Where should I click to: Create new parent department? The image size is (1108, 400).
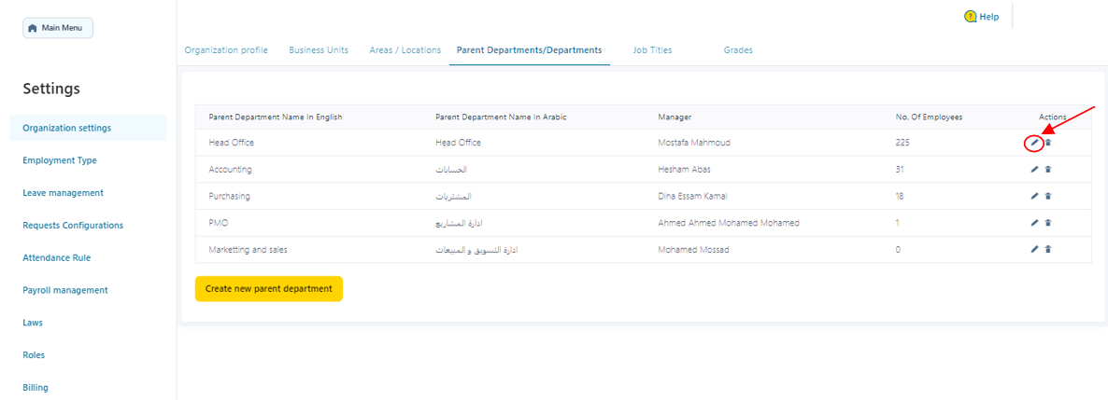[x=269, y=289]
